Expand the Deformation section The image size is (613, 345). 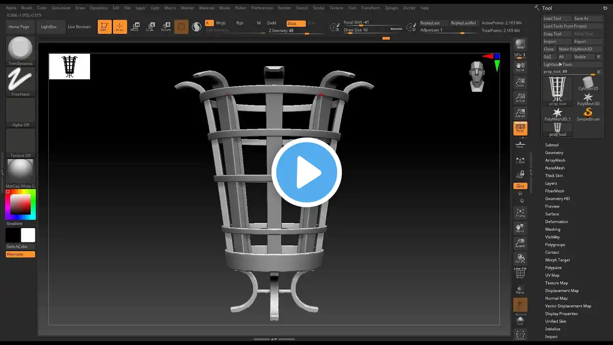[x=556, y=221]
